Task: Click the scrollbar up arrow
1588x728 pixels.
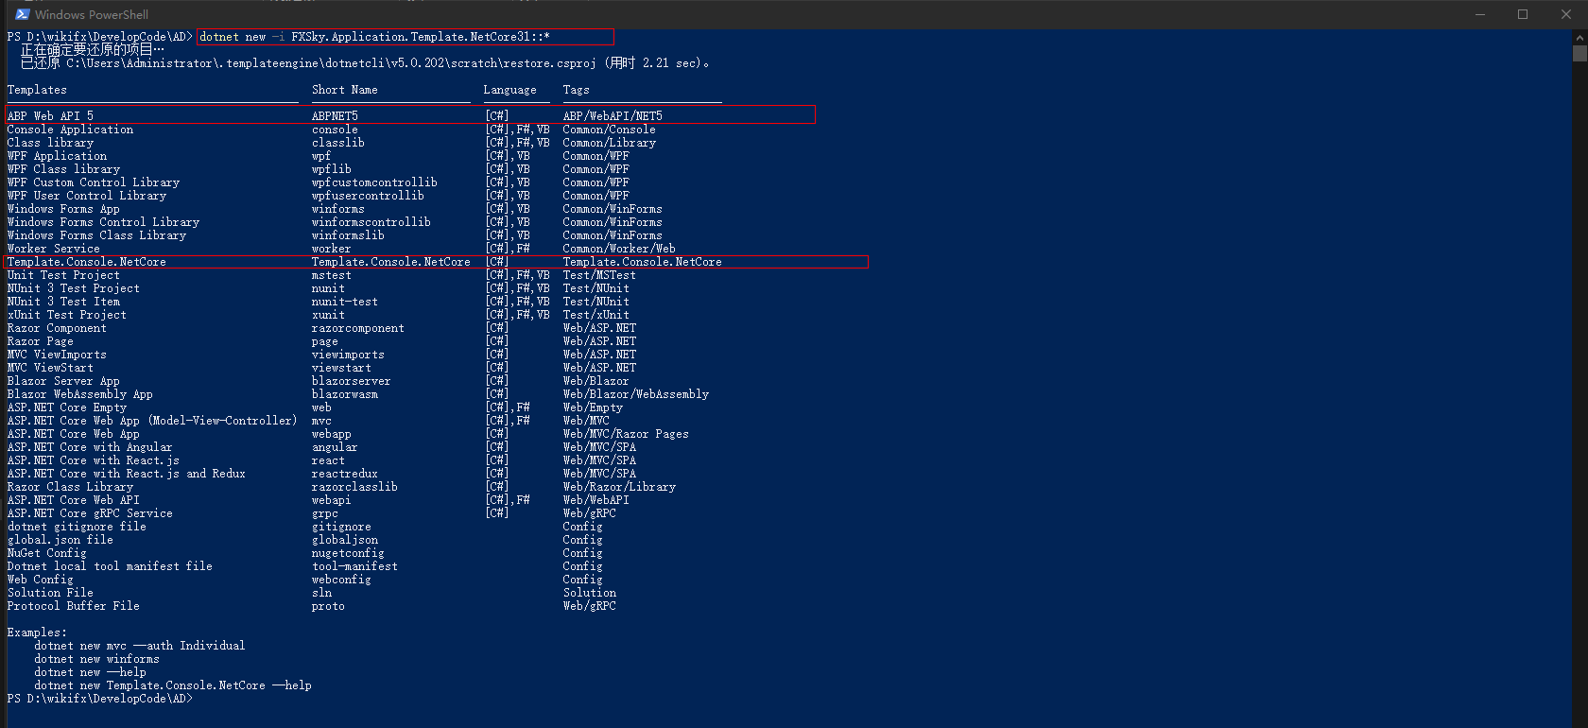Action: (x=1579, y=37)
